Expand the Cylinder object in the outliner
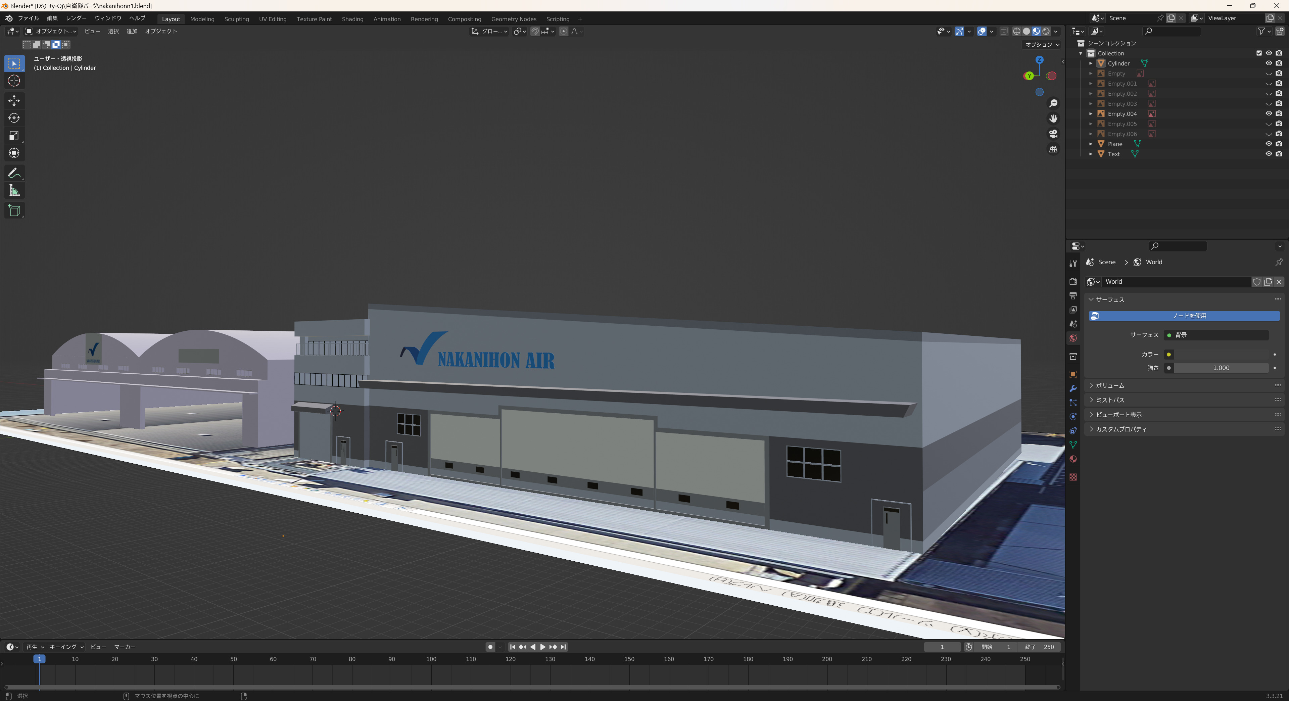Screen dimensions: 1289x701 click(x=1091, y=63)
